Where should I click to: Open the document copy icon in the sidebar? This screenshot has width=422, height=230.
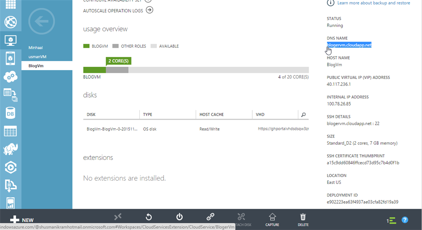(x=10, y=95)
